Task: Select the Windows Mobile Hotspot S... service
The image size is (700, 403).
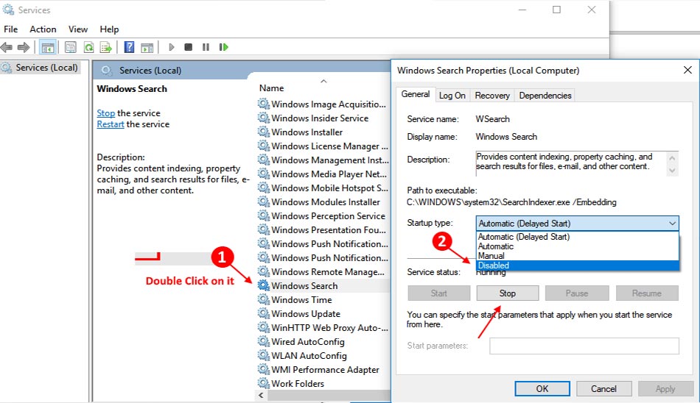Action: pyautogui.click(x=329, y=188)
